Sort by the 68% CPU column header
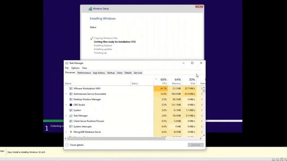The width and height of the screenshot is (287, 161). 161,81
